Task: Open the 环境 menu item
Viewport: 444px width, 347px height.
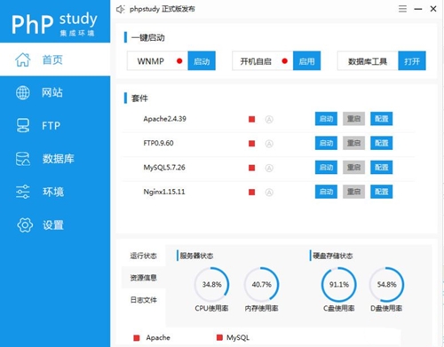Action: pyautogui.click(x=55, y=192)
